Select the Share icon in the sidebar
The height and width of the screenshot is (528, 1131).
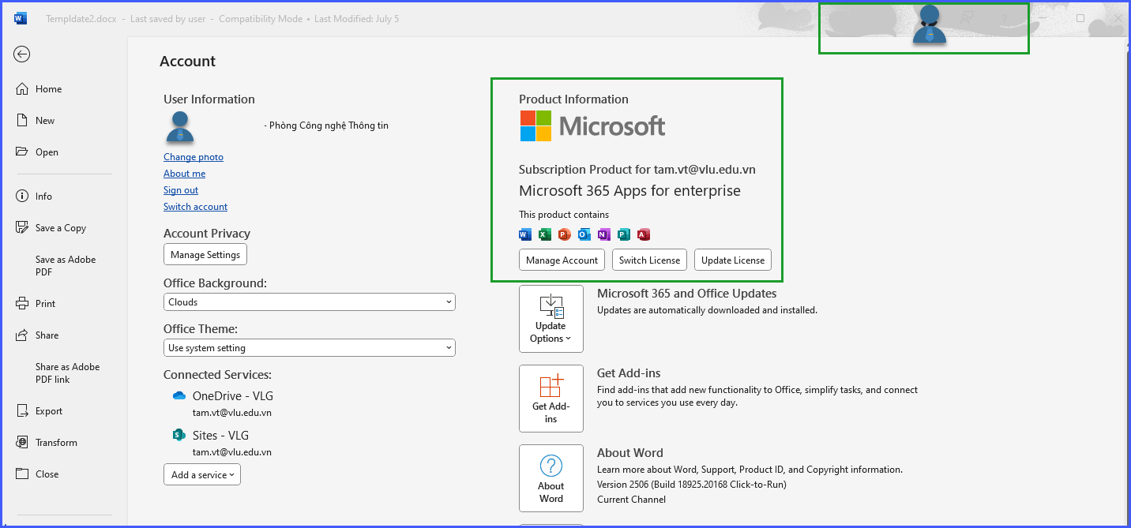pyautogui.click(x=22, y=335)
